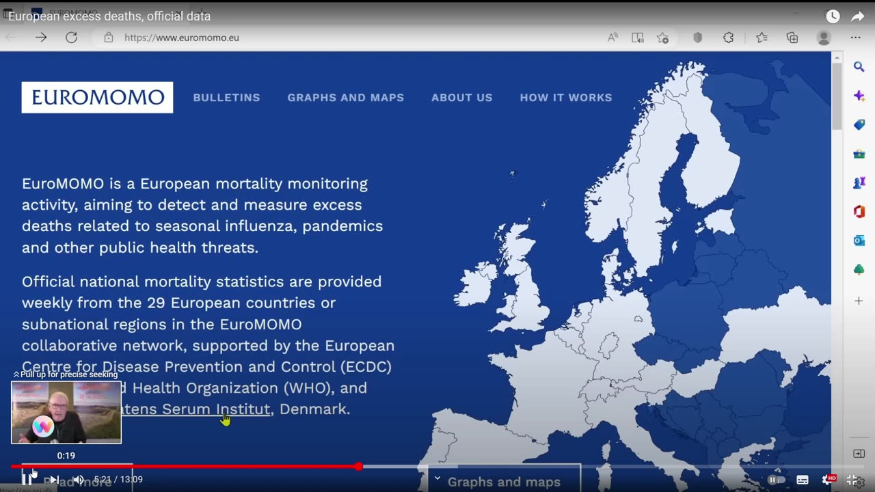
Task: Go forward in browser history
Action: click(x=41, y=38)
